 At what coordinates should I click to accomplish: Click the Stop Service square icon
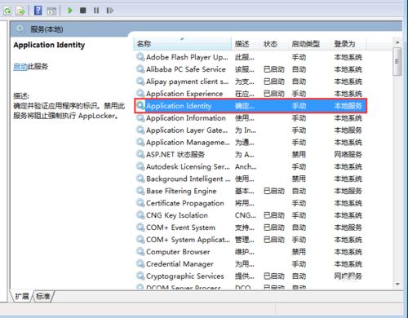coord(83,11)
